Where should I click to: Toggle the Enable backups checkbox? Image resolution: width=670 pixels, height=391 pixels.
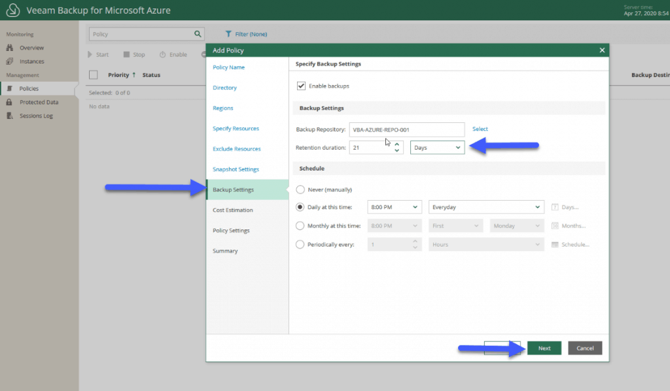coord(301,86)
